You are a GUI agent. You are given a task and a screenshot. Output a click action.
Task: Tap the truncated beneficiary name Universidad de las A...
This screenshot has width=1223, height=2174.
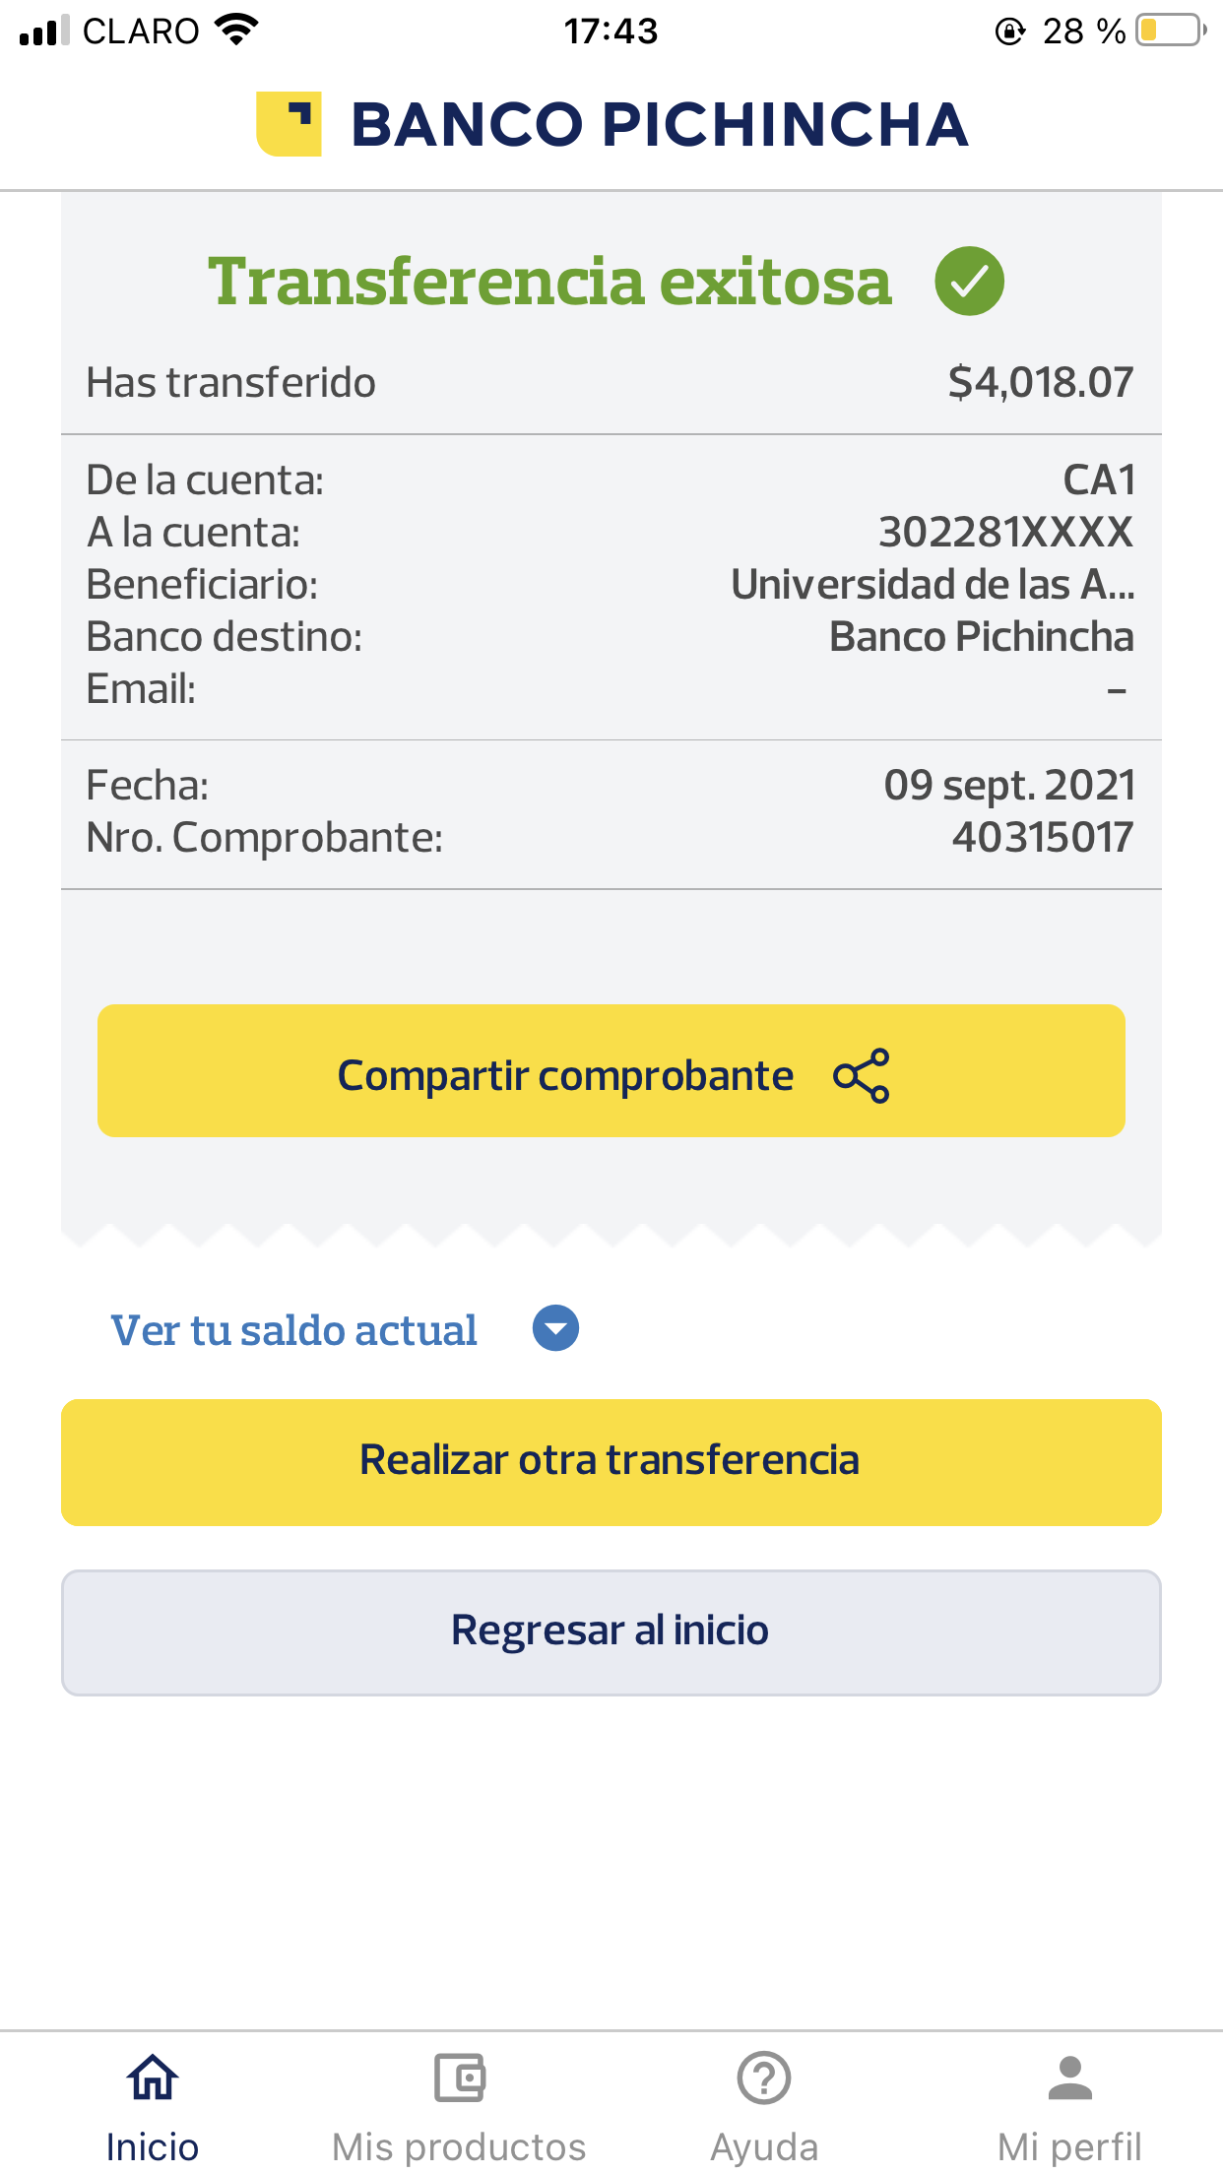click(x=932, y=585)
